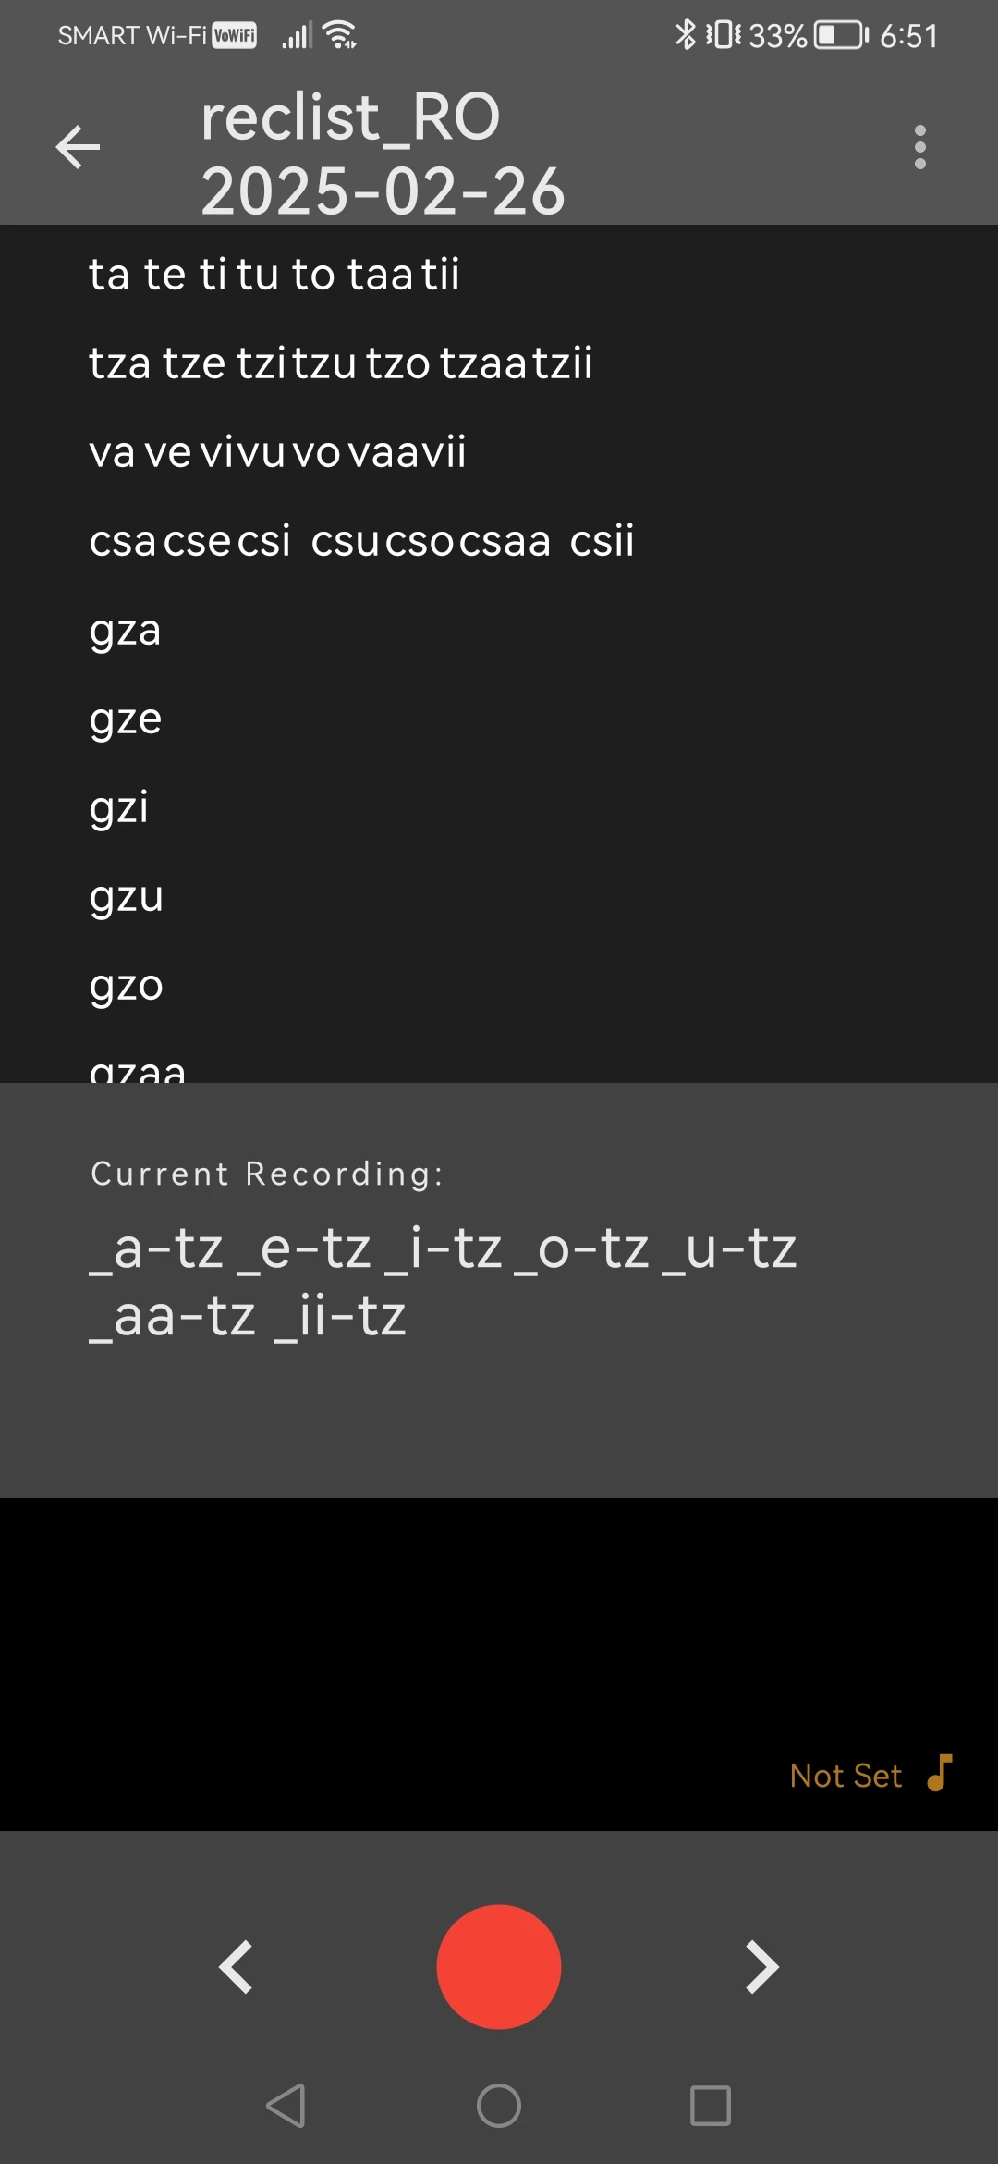Select the 'gza' list item
Screen dimensions: 998x2164
point(126,631)
